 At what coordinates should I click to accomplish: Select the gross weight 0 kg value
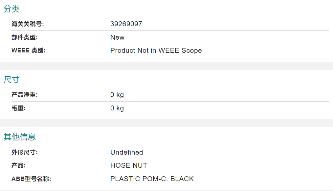[117, 108]
